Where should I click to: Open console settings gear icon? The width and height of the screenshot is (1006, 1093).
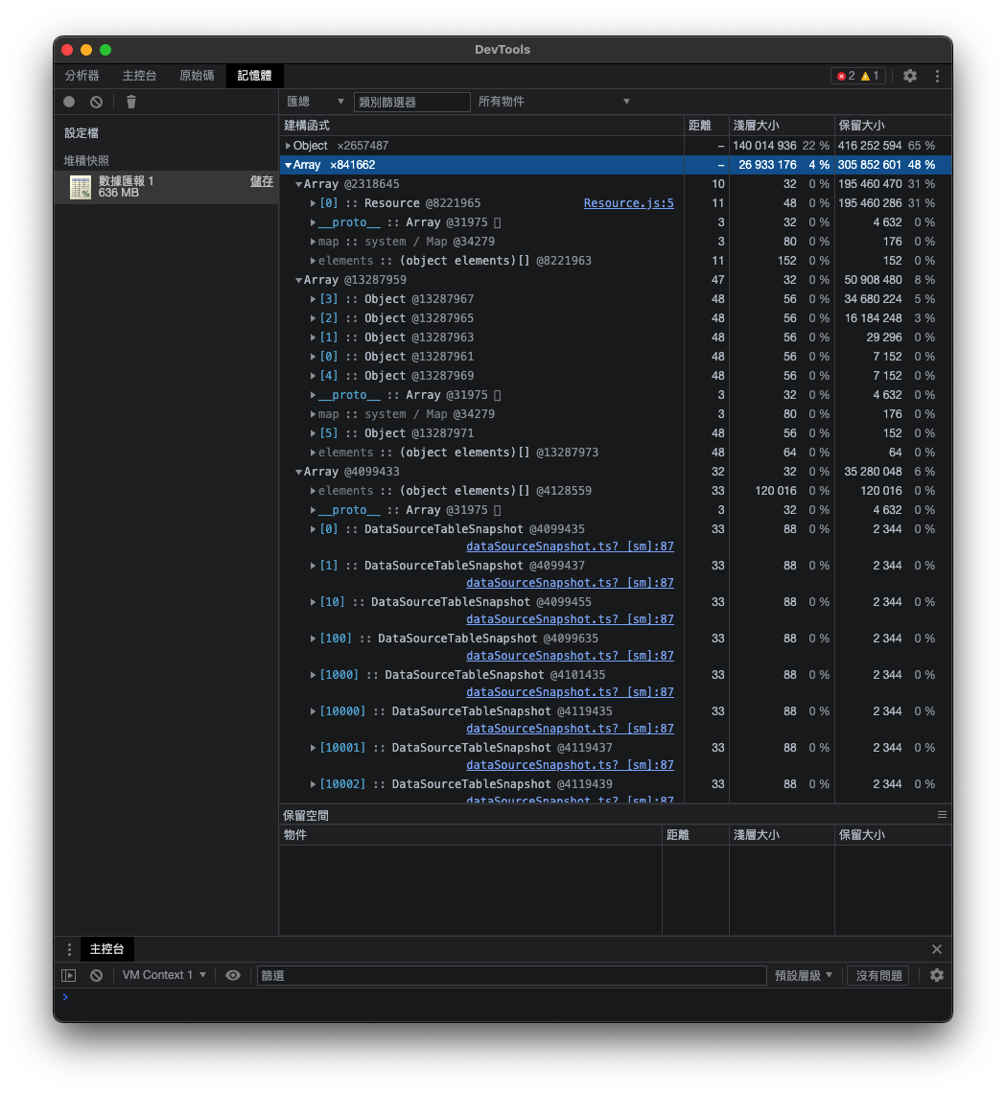coord(937,975)
